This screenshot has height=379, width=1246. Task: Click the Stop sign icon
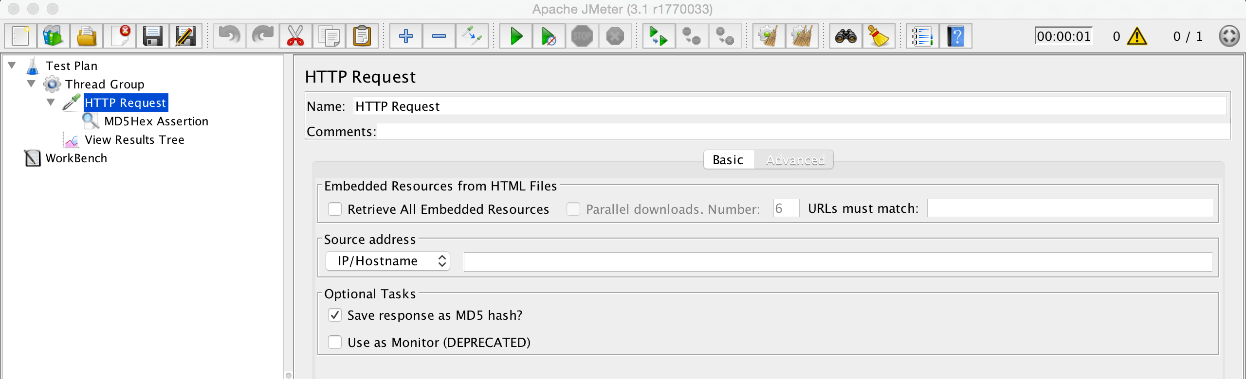[582, 36]
